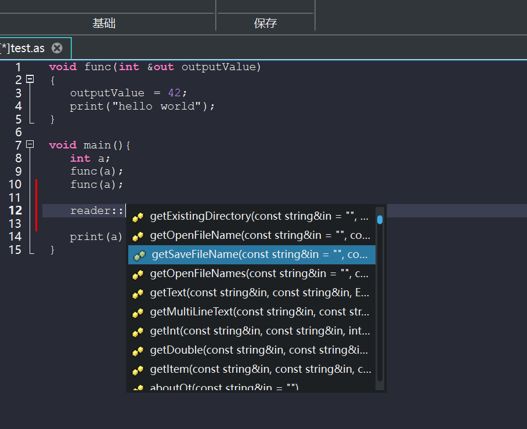Screen dimensions: 527x429
Task: Select getExistingDirectory method icon in autocomplete
Action: (138, 217)
